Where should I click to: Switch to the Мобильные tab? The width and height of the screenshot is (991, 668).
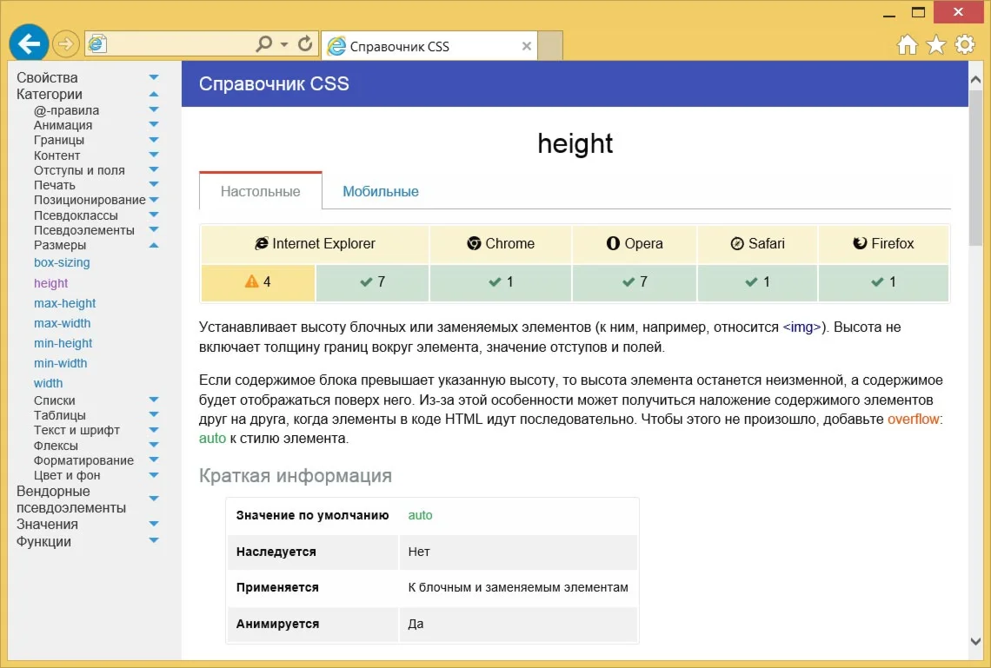[x=380, y=191]
